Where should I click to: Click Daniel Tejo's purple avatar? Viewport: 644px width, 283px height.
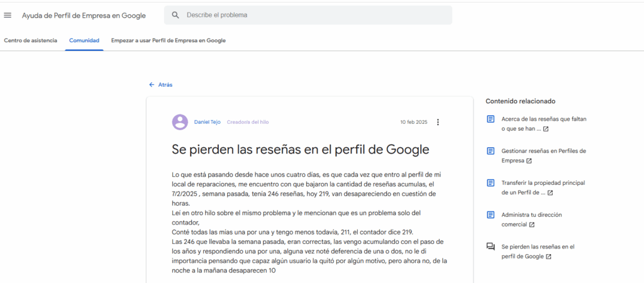180,122
